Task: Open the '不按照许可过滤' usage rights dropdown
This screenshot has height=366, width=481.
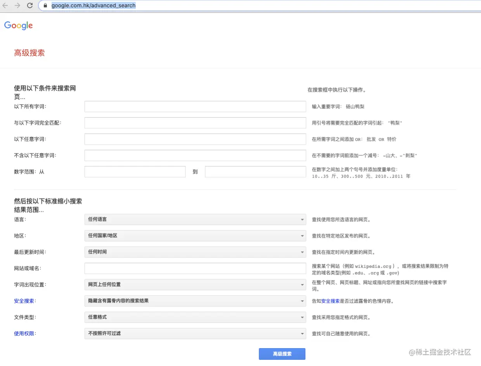Action: tap(195, 333)
